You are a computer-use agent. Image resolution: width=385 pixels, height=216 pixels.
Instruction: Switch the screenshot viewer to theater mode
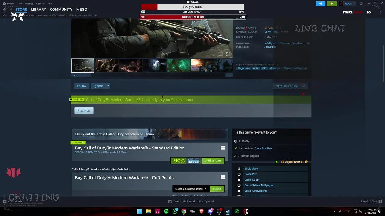[x=220, y=54]
